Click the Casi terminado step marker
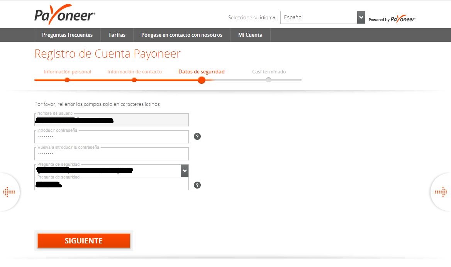Viewport: 451px width, 267px height. [269, 80]
